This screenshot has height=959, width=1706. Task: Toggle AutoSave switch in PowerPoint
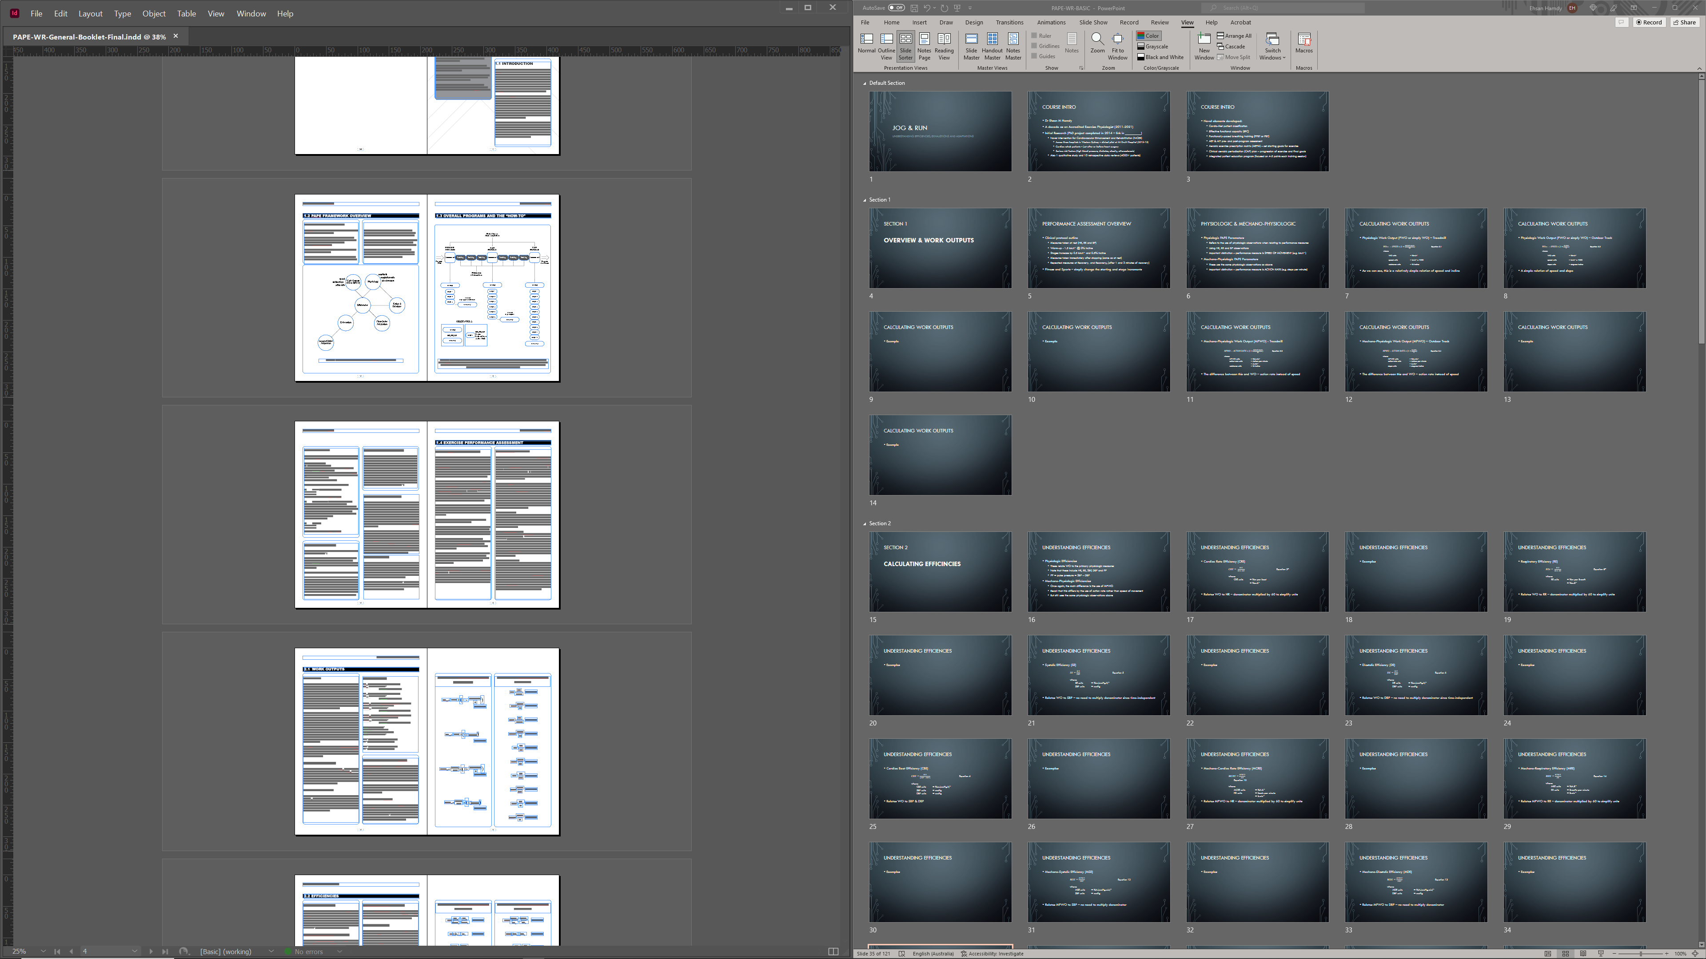(x=896, y=8)
